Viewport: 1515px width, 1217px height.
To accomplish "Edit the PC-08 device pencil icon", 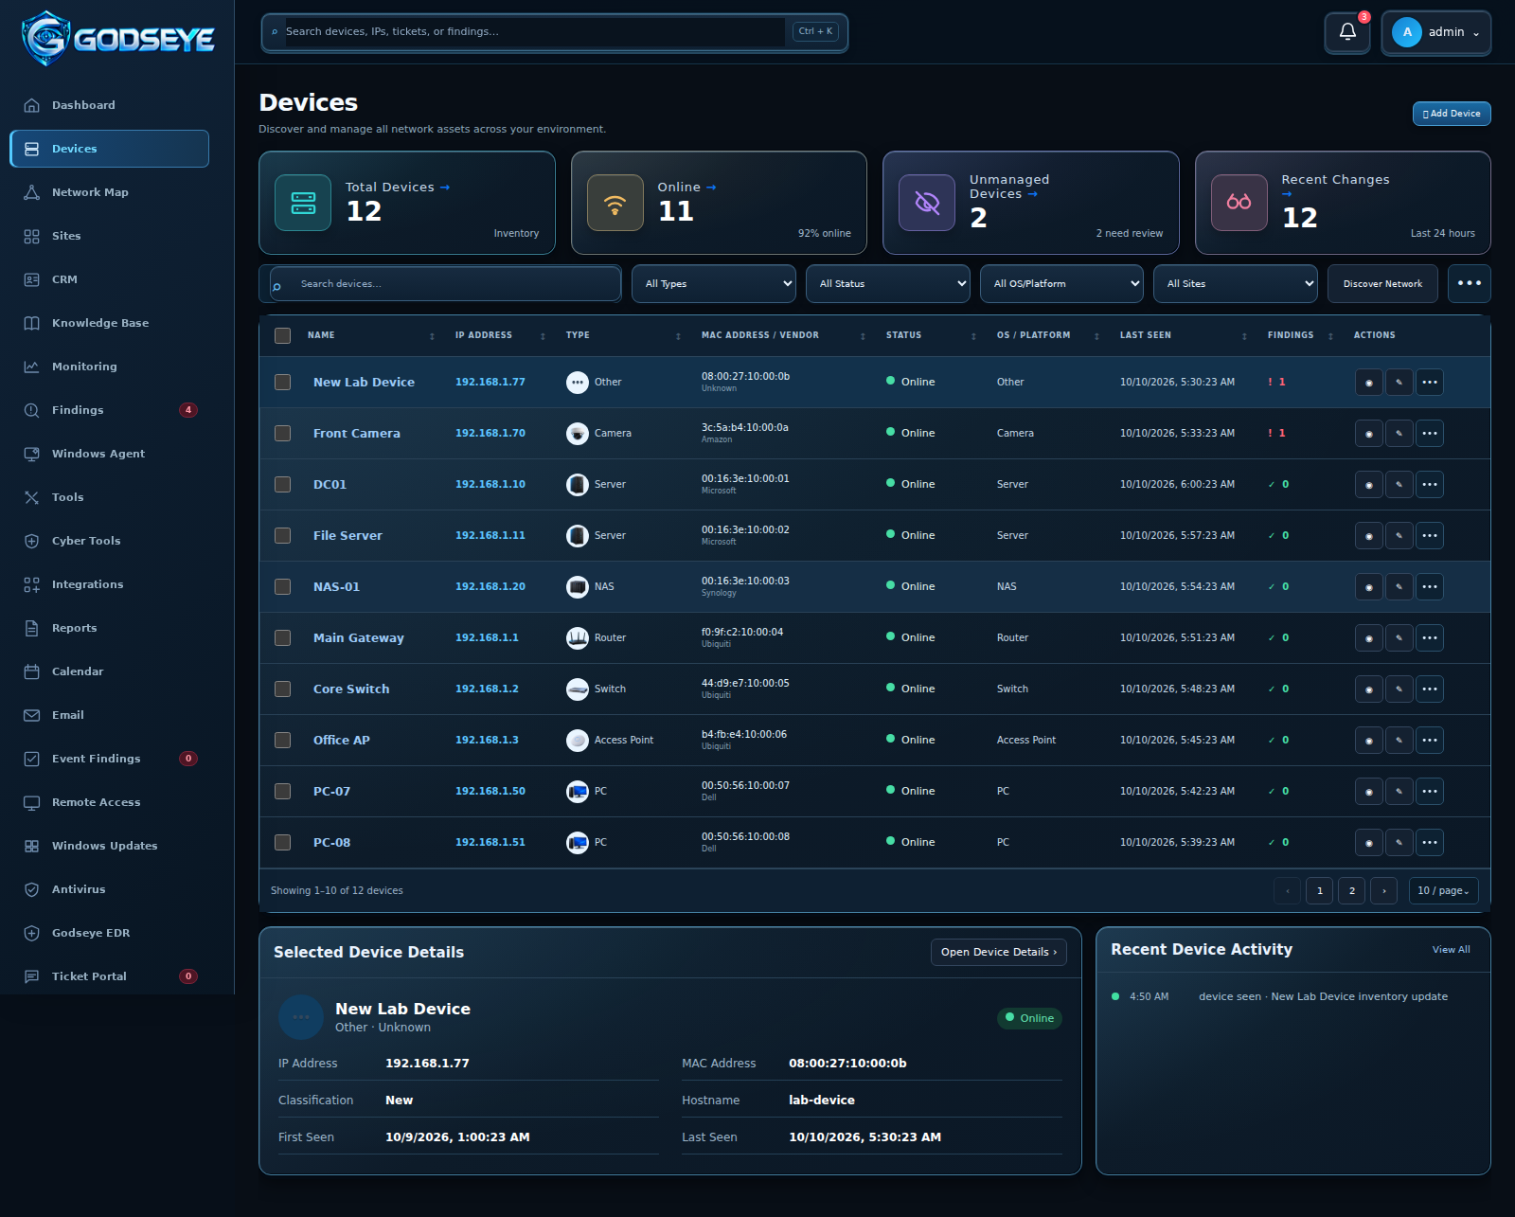I will 1399,843.
